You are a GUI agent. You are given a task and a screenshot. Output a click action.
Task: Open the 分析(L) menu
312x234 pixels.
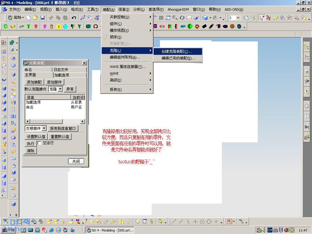coord(139,9)
